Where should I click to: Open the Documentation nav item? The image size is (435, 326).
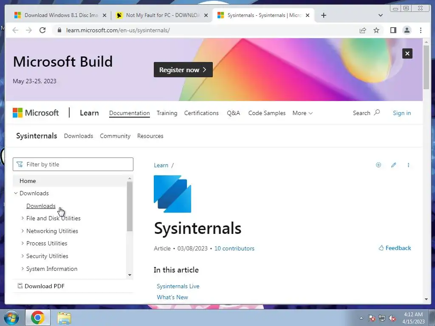[x=129, y=113]
